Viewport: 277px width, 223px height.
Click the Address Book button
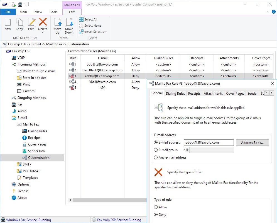pos(252,143)
